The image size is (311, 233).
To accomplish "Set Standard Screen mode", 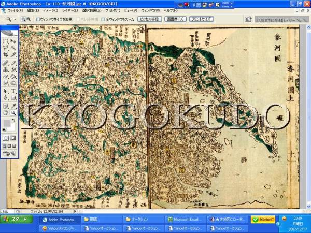I will pos(4,146).
